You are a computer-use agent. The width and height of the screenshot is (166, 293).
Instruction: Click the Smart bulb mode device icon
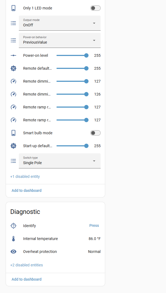[13, 133]
